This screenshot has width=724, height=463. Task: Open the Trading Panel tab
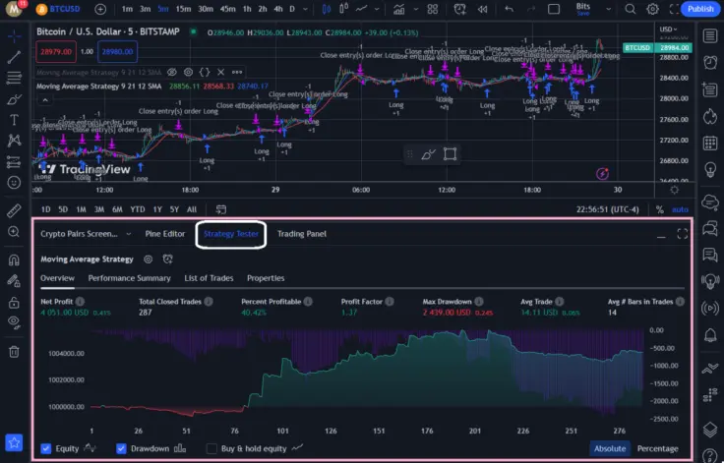click(302, 234)
